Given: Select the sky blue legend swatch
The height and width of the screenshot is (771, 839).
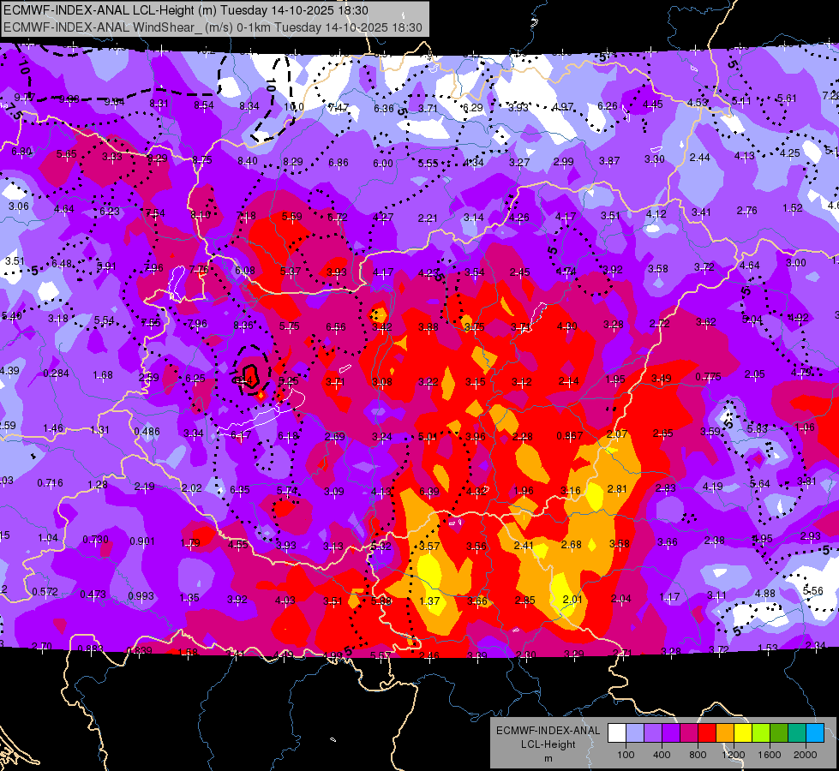Looking at the screenshot, I should tap(815, 733).
